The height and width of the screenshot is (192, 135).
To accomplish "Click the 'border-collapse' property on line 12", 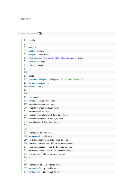I will 38,79.
